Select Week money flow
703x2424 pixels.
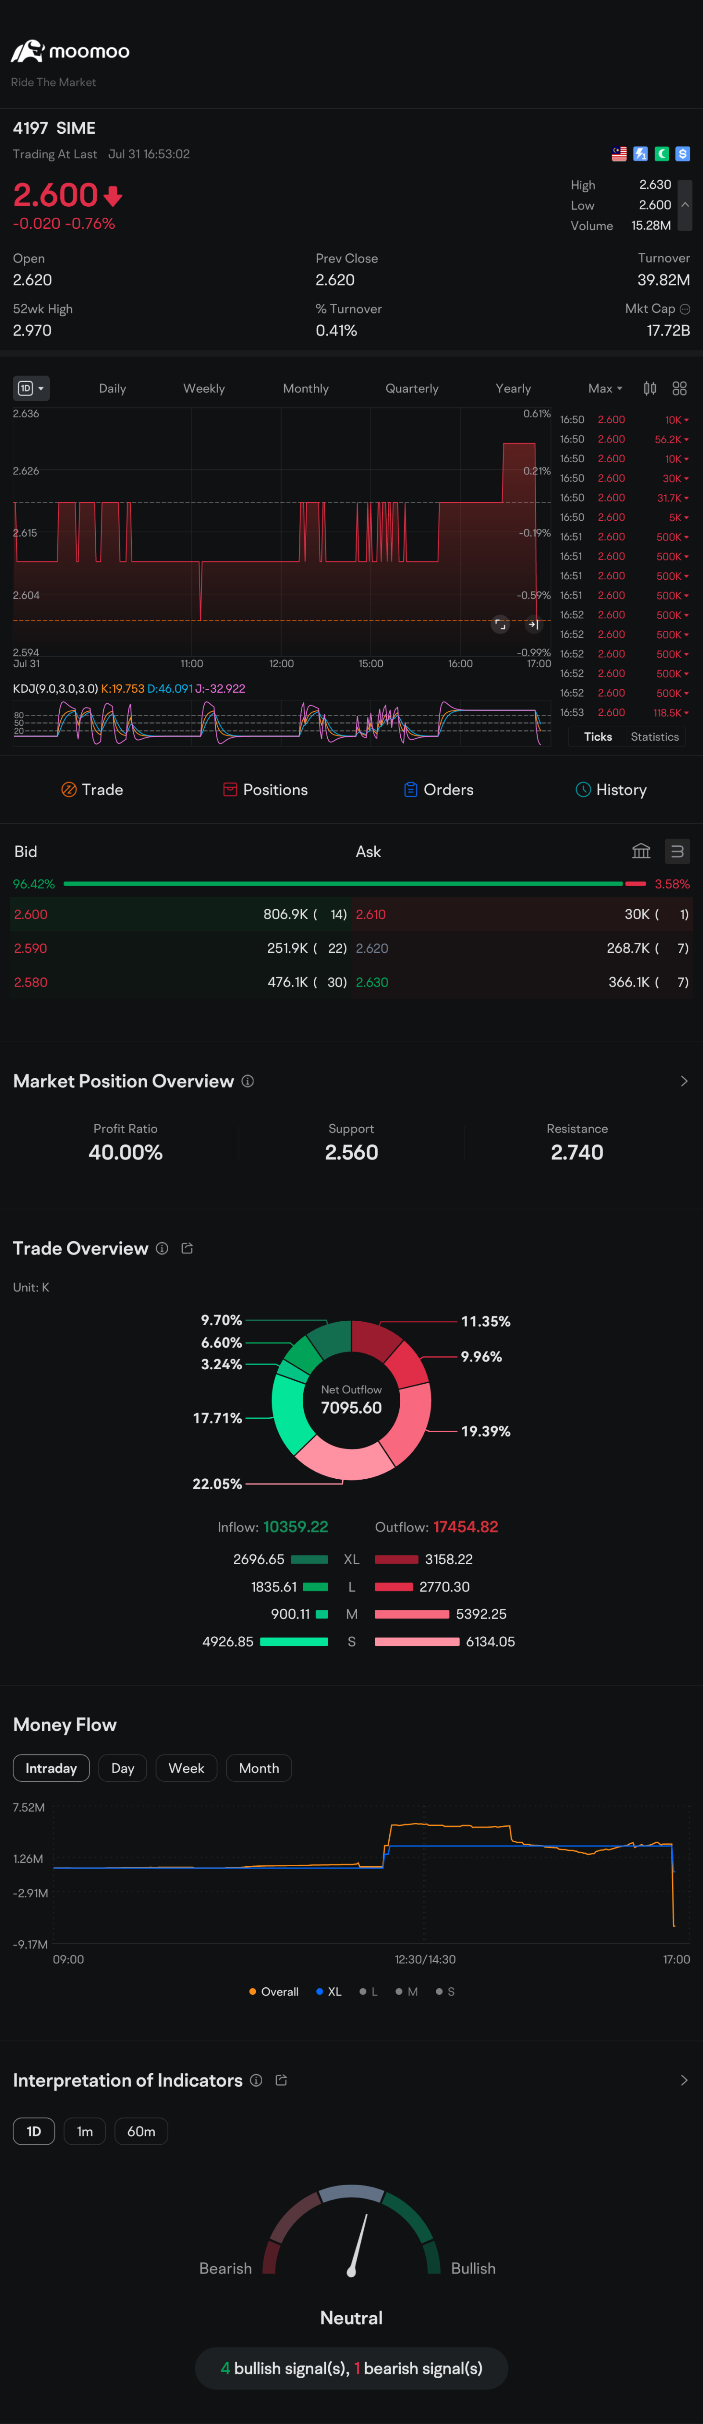[186, 1768]
